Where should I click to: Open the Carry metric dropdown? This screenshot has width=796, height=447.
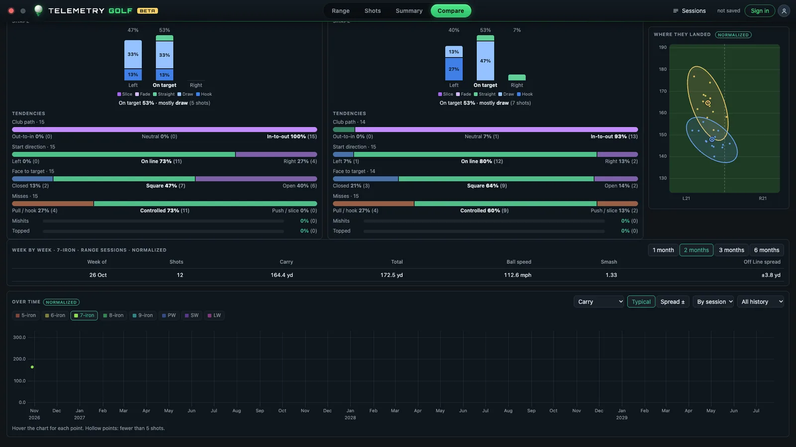point(598,301)
